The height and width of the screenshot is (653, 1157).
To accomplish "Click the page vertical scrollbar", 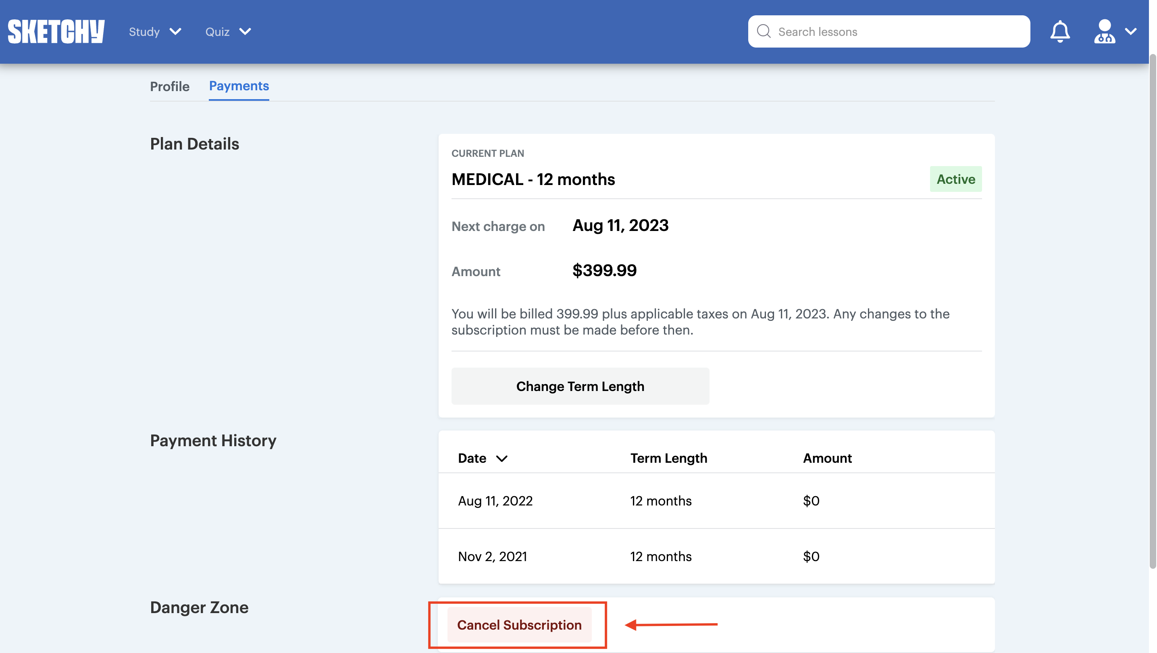I will pos(1153,314).
